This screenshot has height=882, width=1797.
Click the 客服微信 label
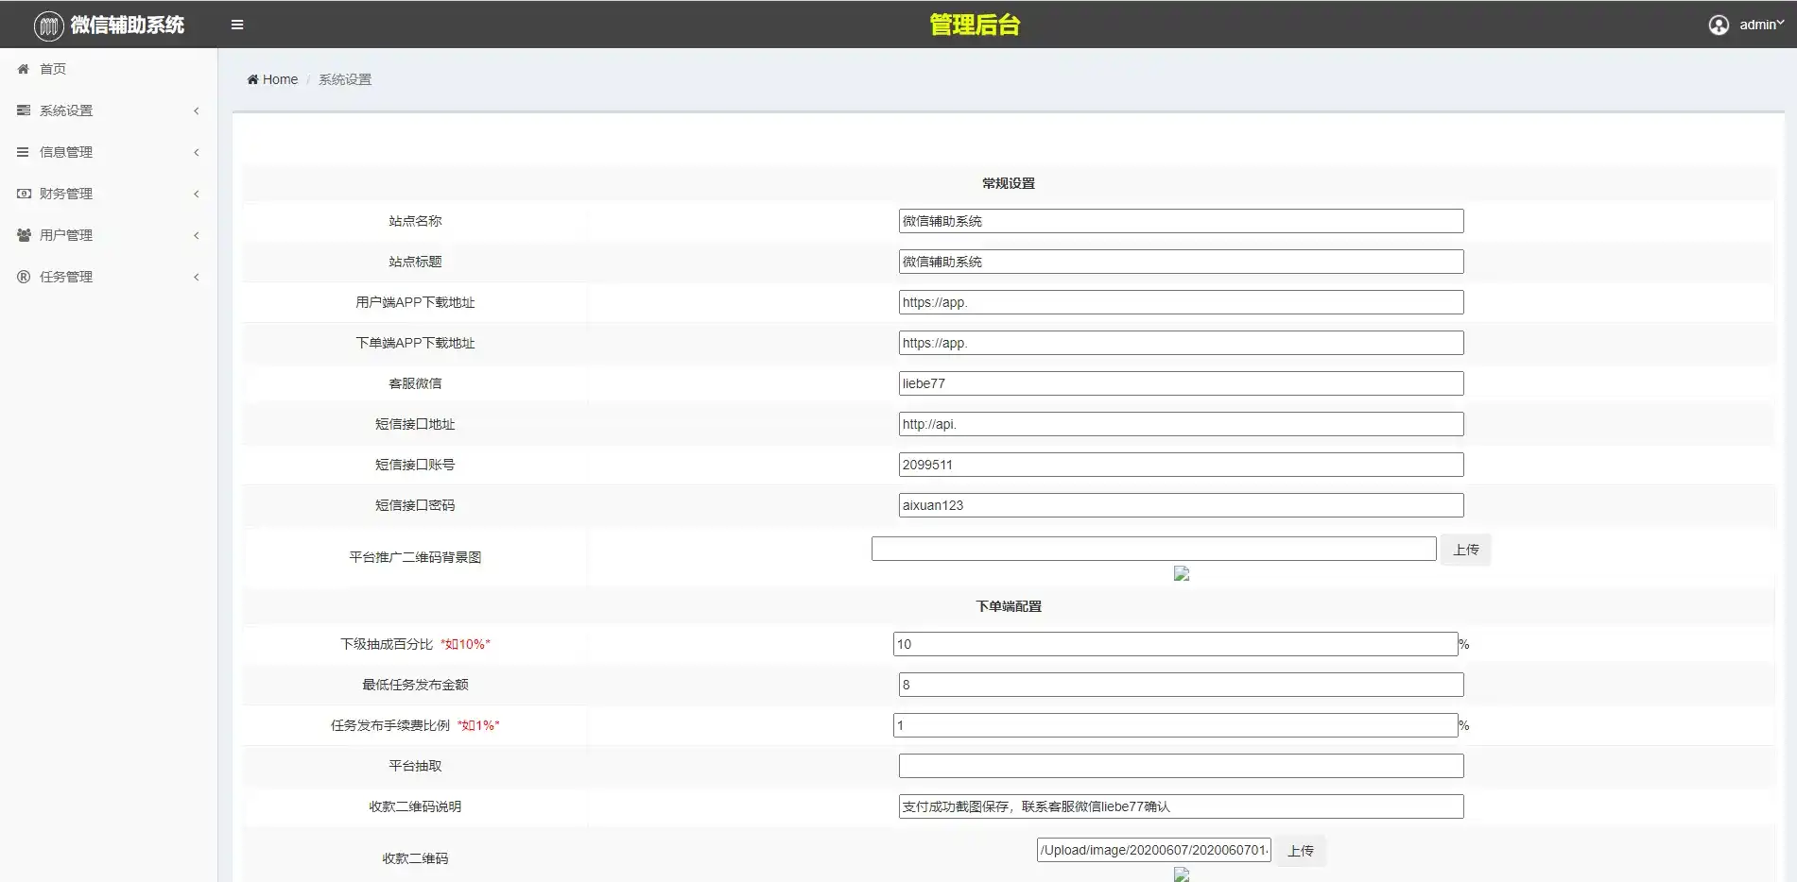coord(415,383)
